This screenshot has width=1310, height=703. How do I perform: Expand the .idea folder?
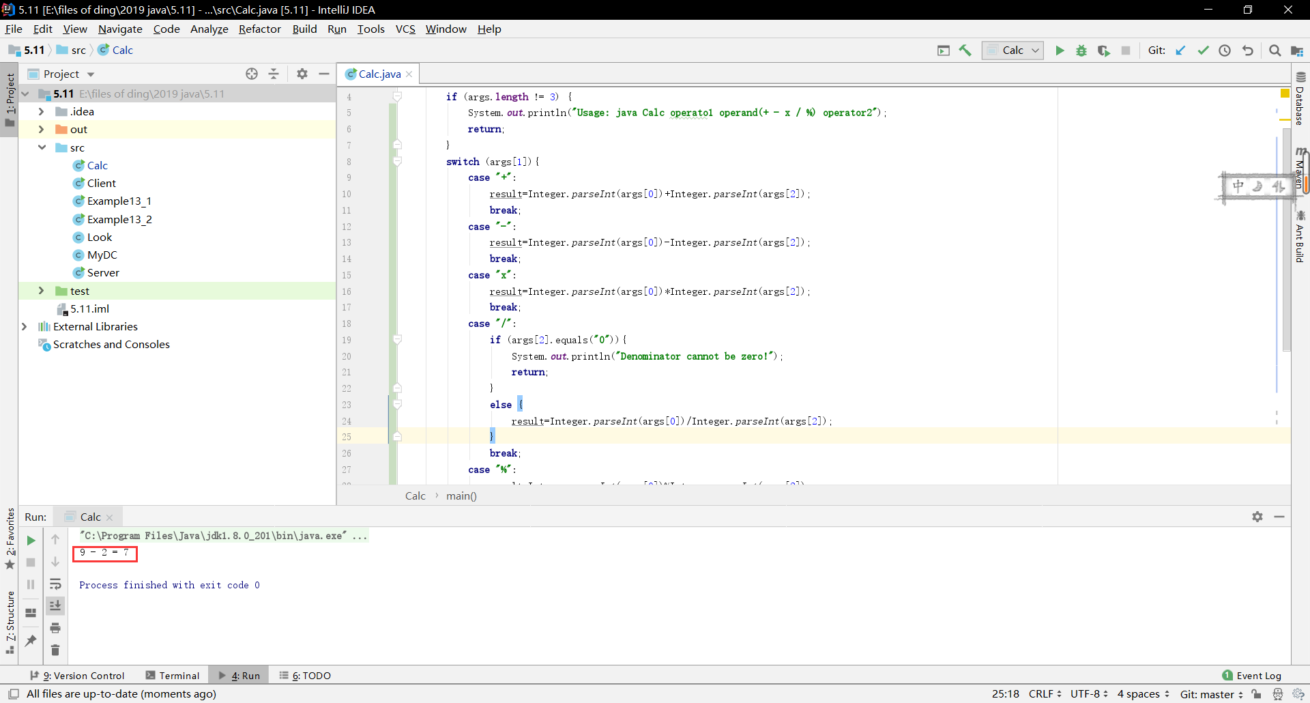point(41,111)
